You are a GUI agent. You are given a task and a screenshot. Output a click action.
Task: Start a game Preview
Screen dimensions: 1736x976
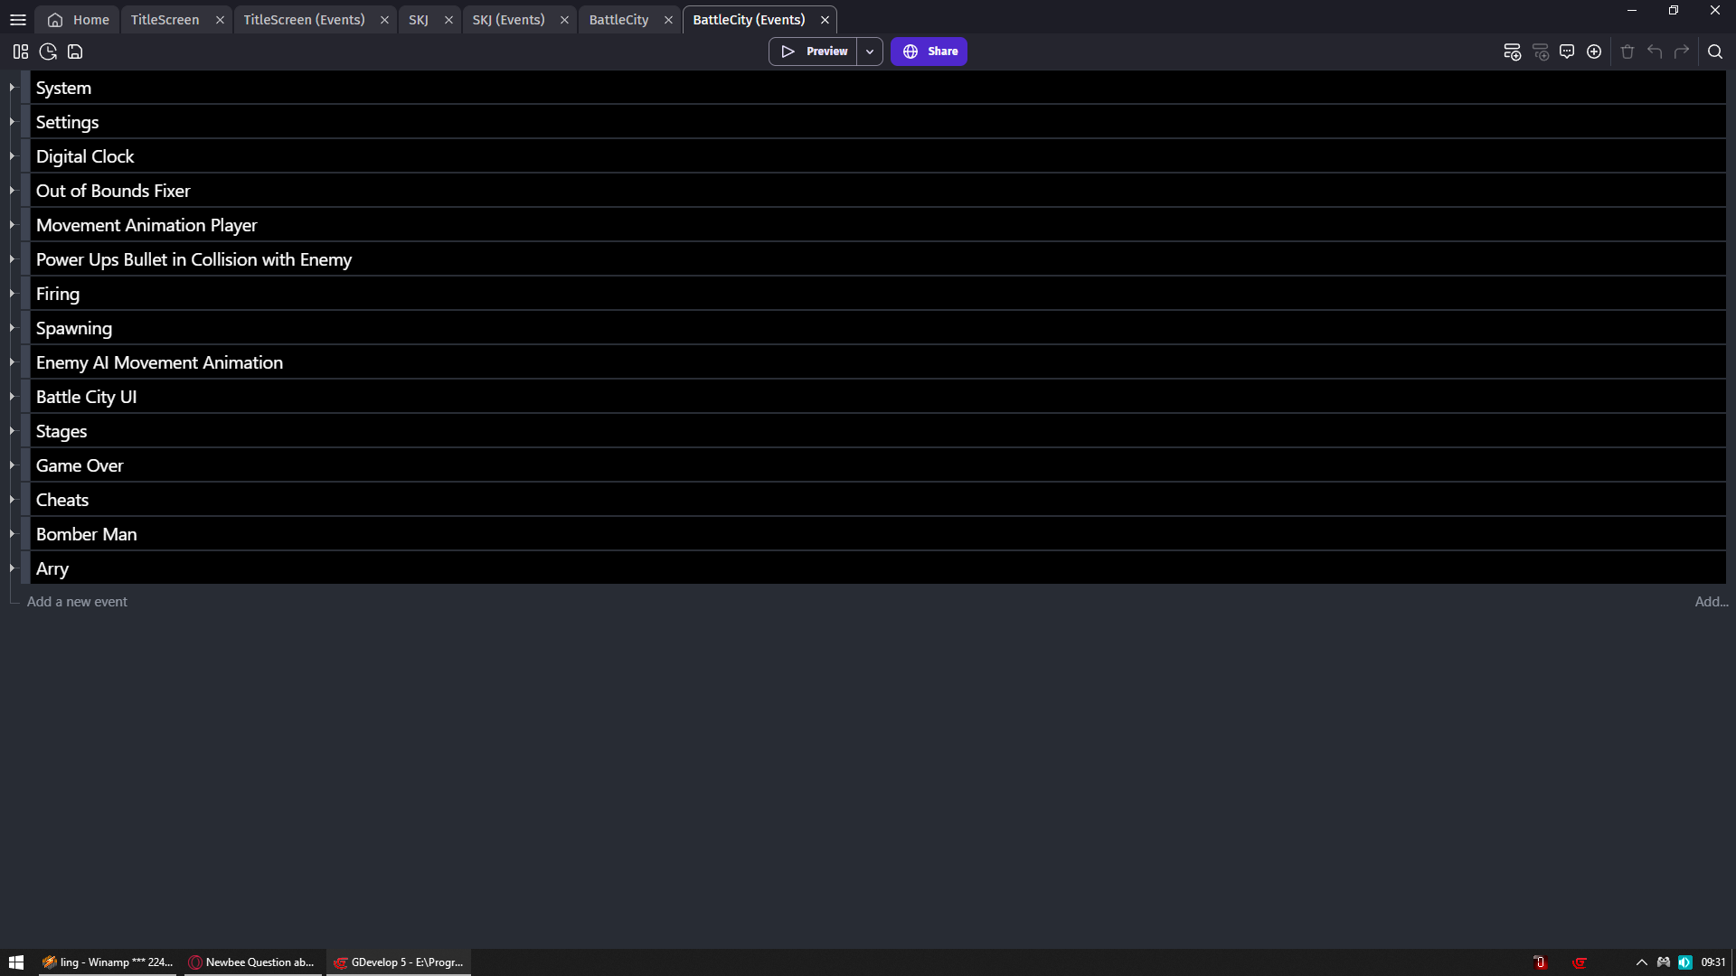pyautogui.click(x=815, y=51)
